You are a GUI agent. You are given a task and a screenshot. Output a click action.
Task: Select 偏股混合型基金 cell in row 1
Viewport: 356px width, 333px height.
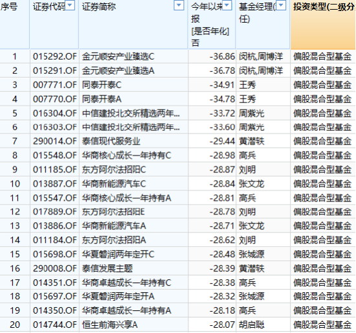tap(322, 56)
